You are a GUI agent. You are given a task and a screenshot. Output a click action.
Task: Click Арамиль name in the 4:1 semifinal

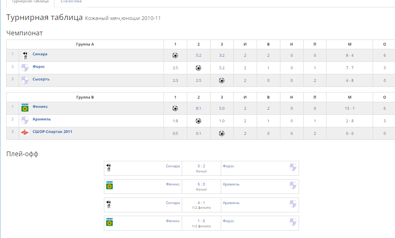pos(231,203)
